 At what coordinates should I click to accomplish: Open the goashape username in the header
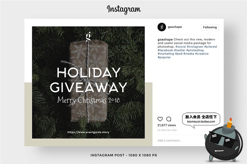[x=175, y=27]
